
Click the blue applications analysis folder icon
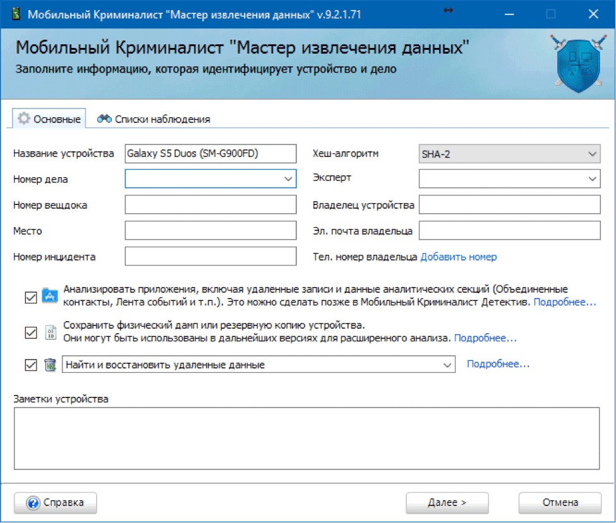pyautogui.click(x=49, y=296)
